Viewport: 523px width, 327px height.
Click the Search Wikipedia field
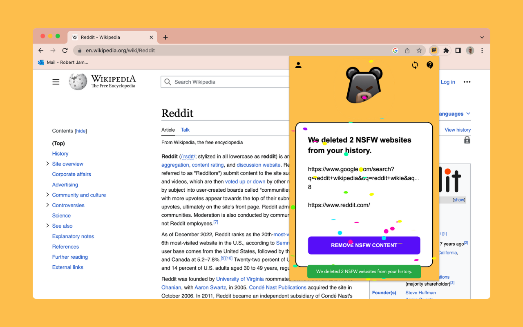click(225, 82)
